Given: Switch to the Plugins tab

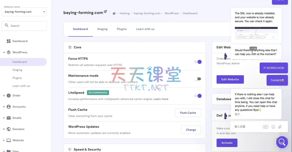Looking at the screenshot, I should [x=122, y=29].
